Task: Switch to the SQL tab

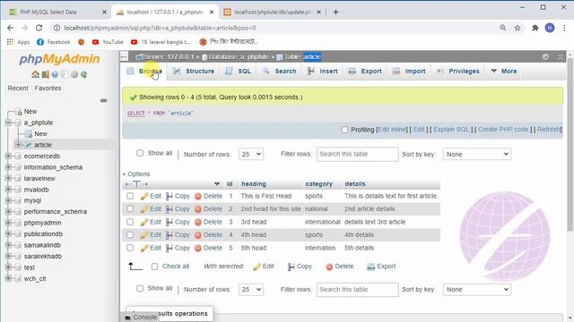Action: coord(239,72)
